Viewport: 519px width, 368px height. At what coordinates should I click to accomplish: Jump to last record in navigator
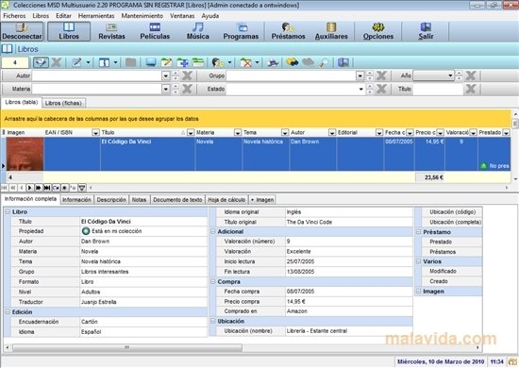coord(47,188)
